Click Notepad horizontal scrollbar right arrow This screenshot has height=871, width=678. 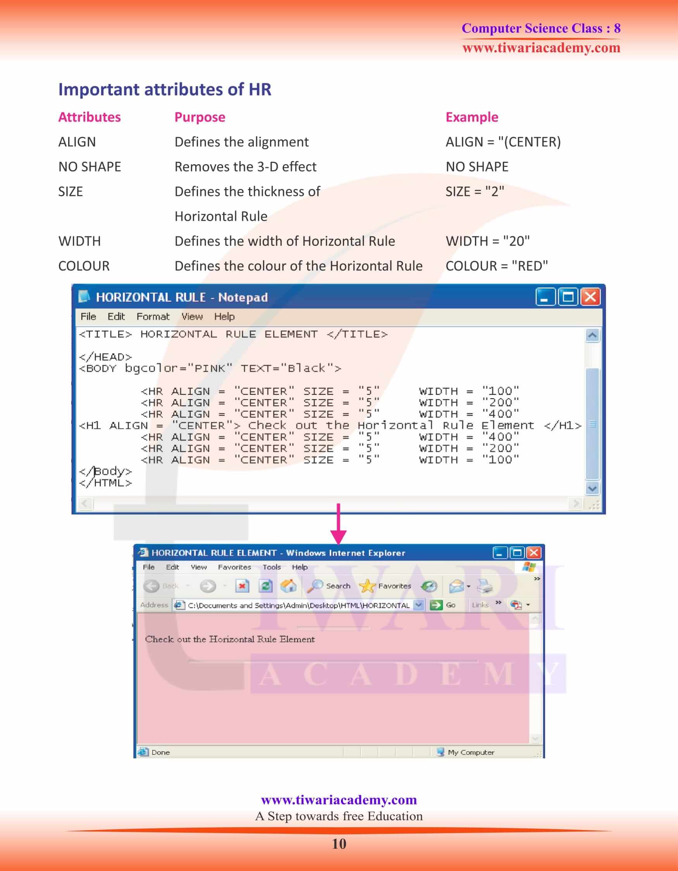575,503
